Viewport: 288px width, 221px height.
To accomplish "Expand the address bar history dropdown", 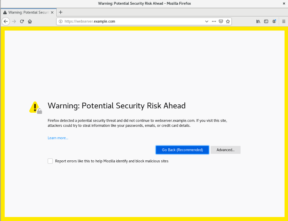I will pos(206,21).
